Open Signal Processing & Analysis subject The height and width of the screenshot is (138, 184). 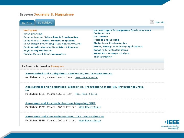[112, 53]
